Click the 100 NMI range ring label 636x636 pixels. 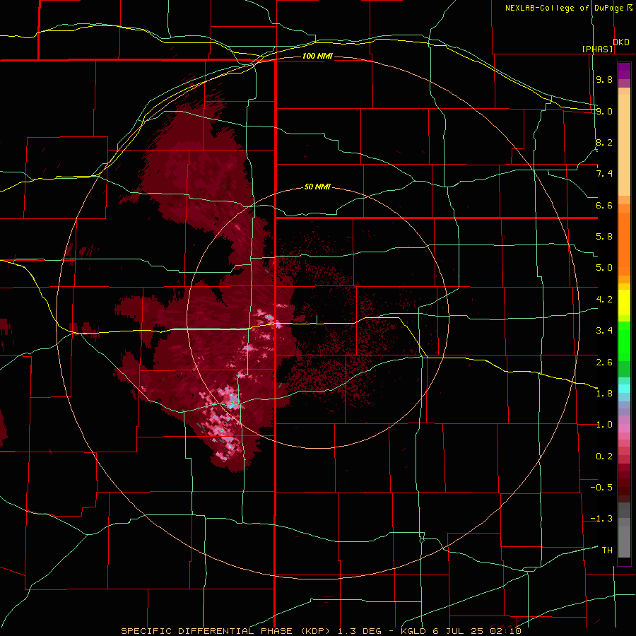click(317, 56)
